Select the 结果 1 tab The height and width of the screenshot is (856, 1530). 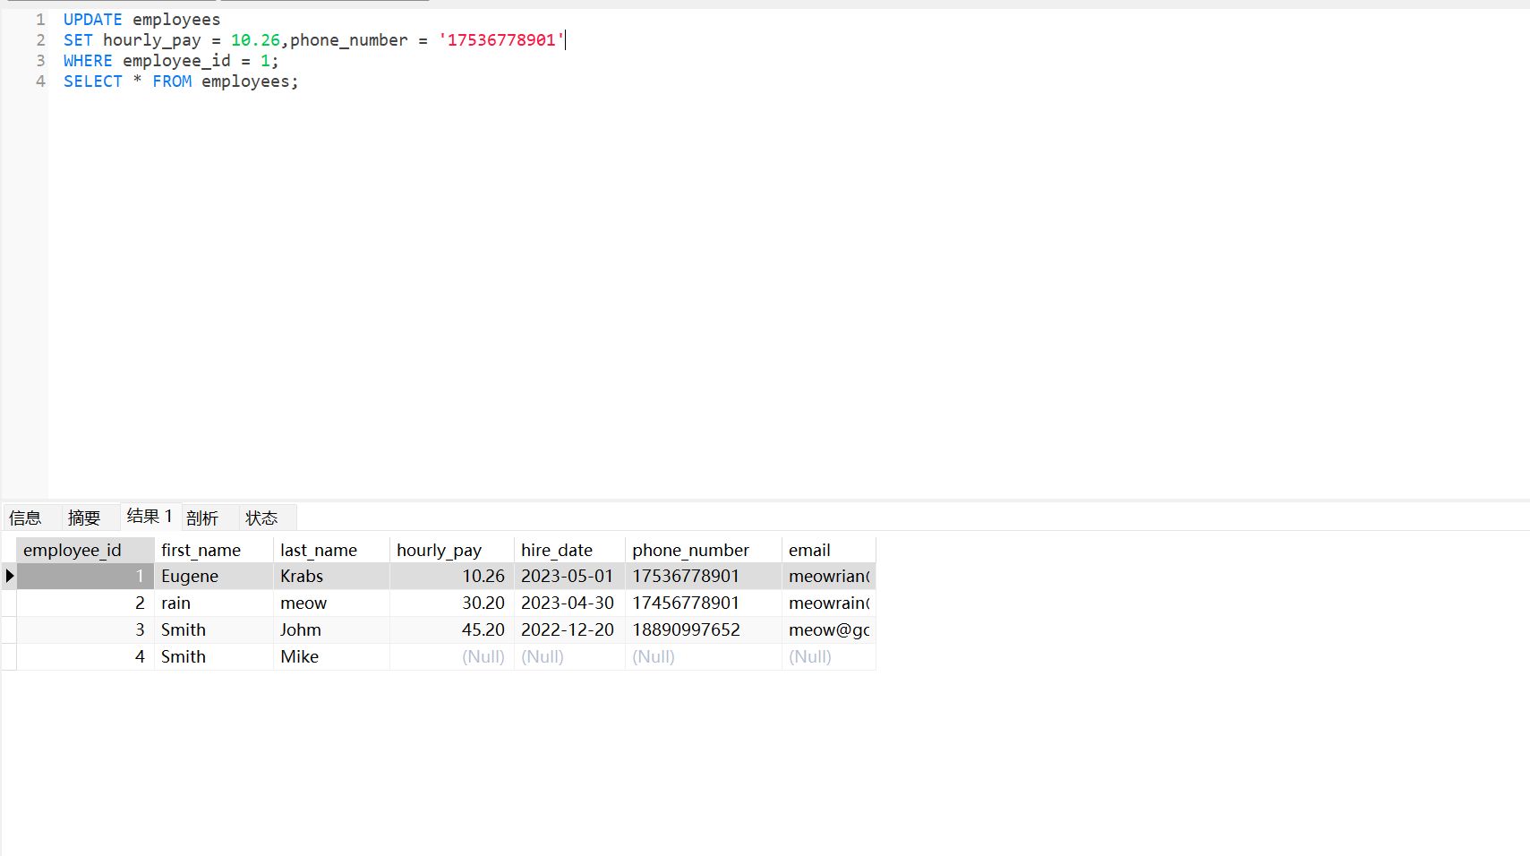point(150,516)
